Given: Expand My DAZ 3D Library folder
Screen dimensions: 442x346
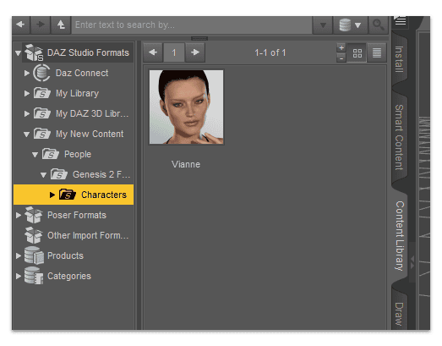Looking at the screenshot, I should click(x=27, y=113).
